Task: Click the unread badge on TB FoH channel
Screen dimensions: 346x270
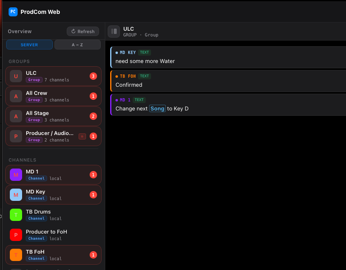Action: coord(93,255)
